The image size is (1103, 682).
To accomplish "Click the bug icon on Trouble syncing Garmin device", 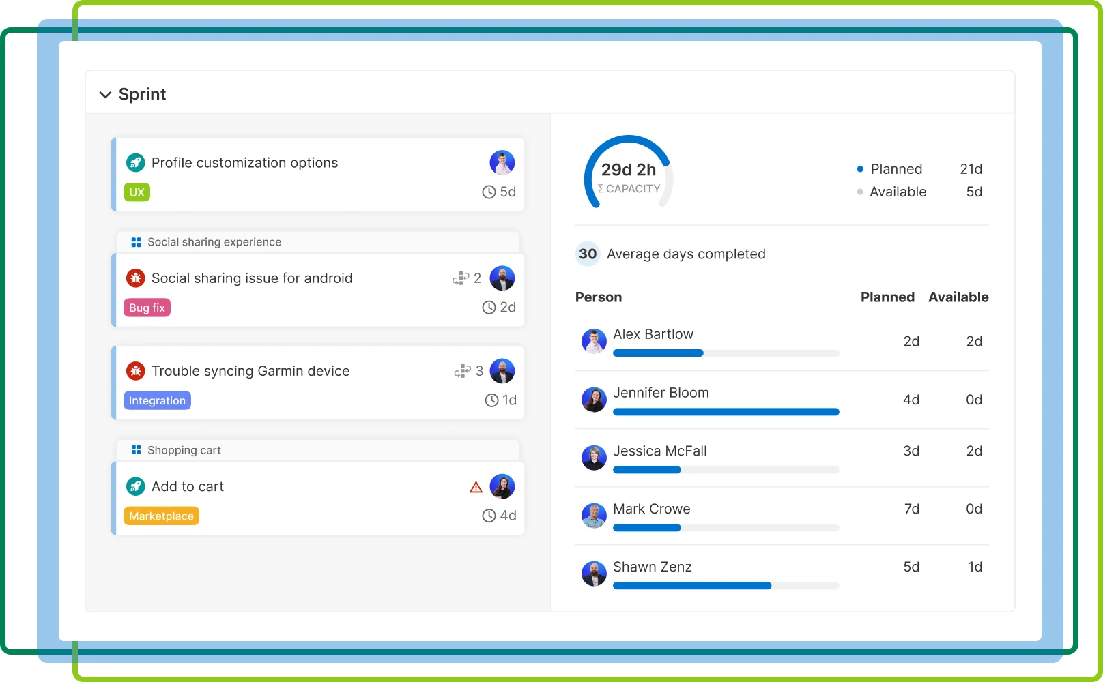I will [135, 370].
